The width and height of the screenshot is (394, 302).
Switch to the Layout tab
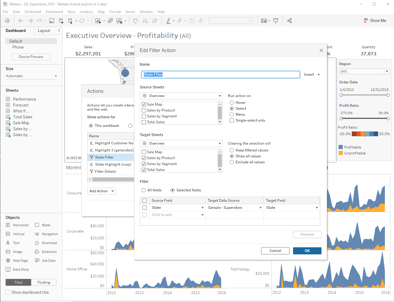tap(44, 30)
